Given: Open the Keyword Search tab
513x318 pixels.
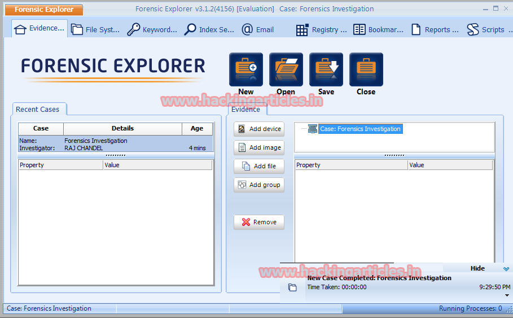Looking at the screenshot, I should (152, 29).
